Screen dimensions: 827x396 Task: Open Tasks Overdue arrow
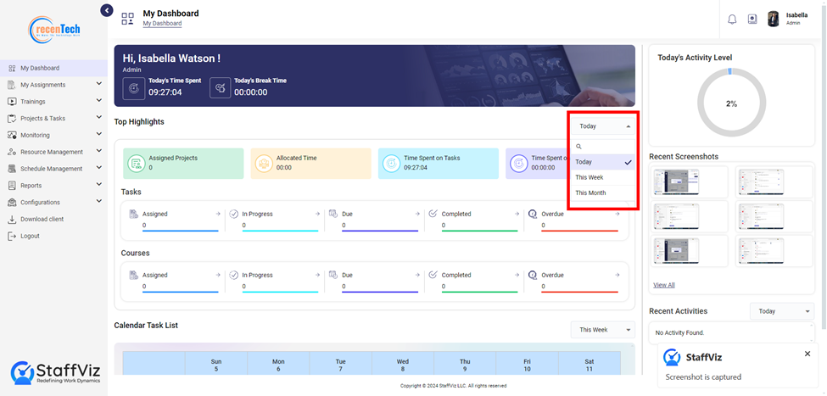617,214
